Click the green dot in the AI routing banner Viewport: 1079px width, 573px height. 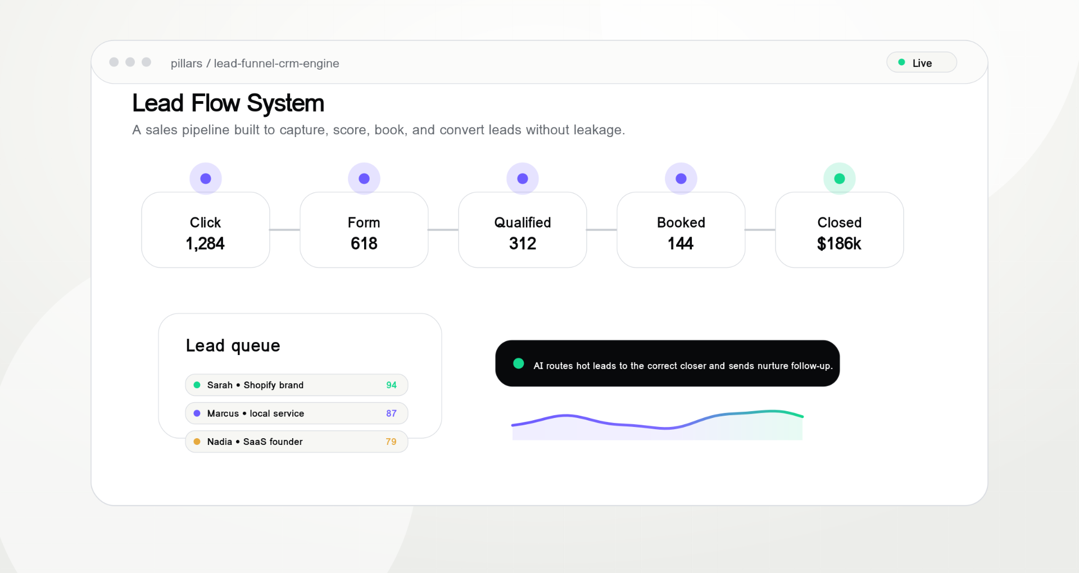coord(519,363)
